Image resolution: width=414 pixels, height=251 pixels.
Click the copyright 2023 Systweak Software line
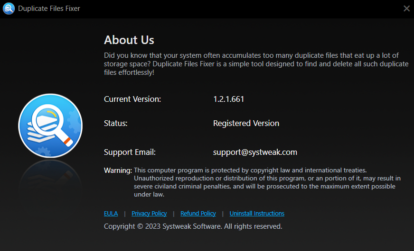pos(193,226)
